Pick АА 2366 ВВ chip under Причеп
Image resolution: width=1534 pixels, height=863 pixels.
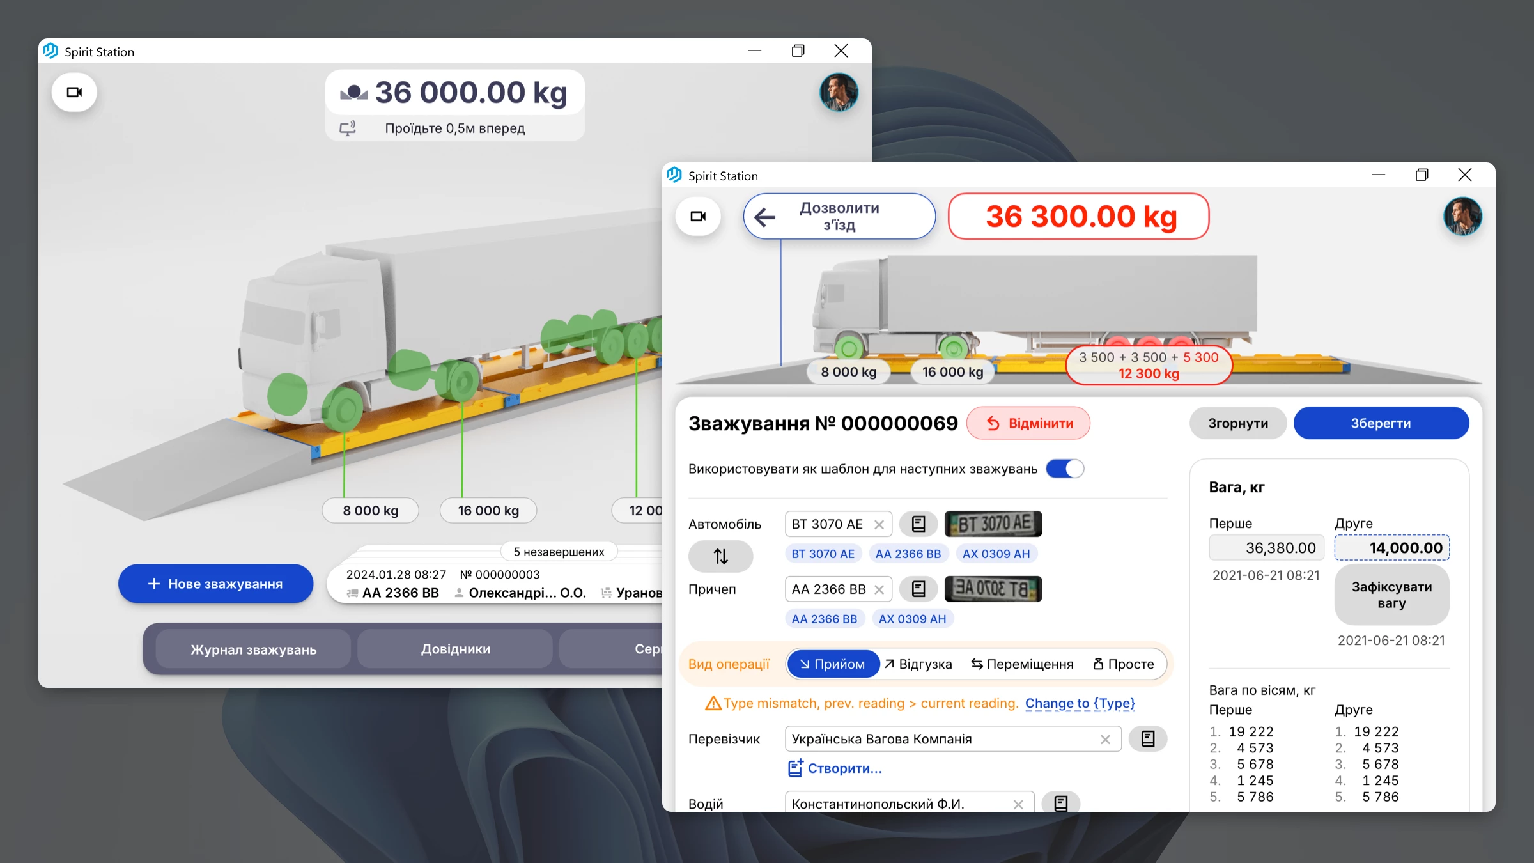tap(825, 619)
